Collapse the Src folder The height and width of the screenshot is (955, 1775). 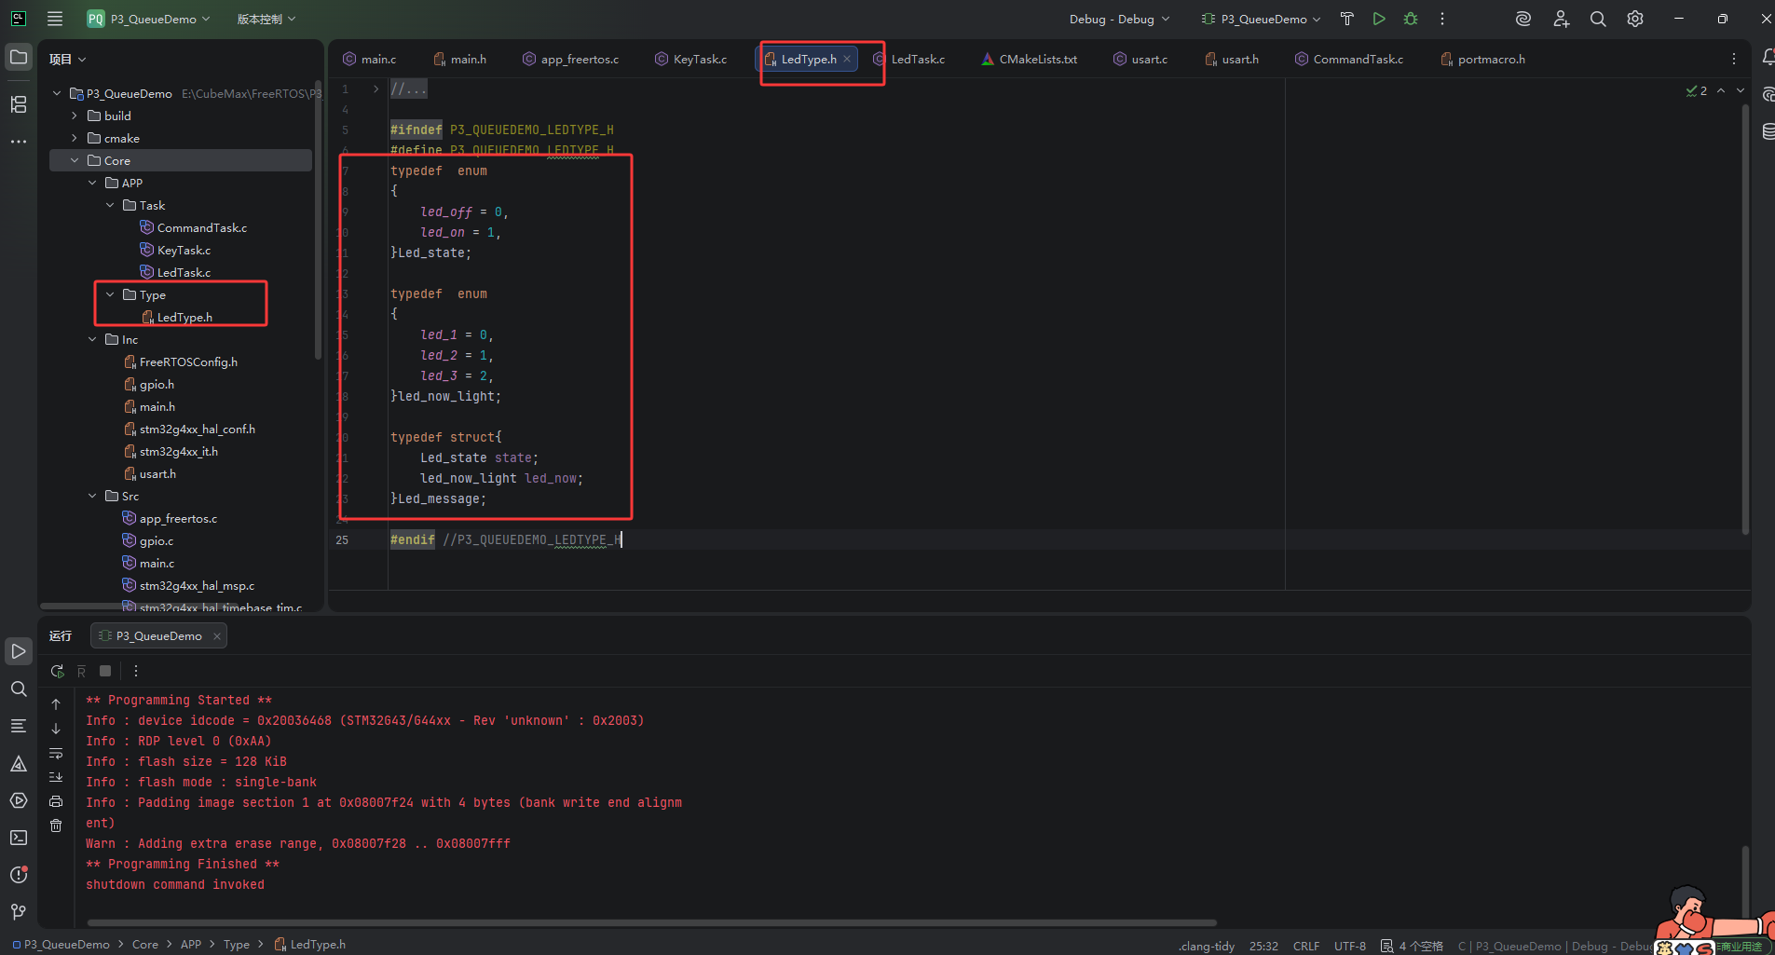click(x=92, y=496)
